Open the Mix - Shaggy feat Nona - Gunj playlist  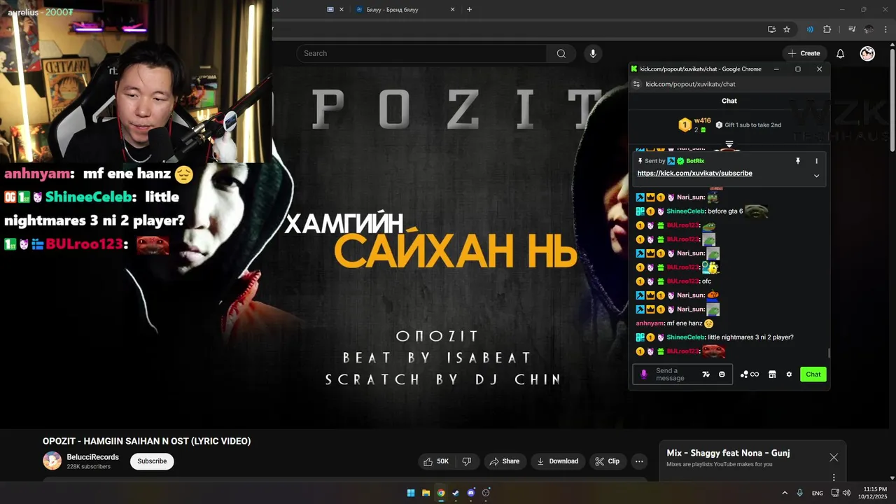[728, 453]
